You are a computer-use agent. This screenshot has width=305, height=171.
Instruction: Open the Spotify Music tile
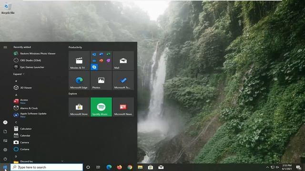[101, 107]
